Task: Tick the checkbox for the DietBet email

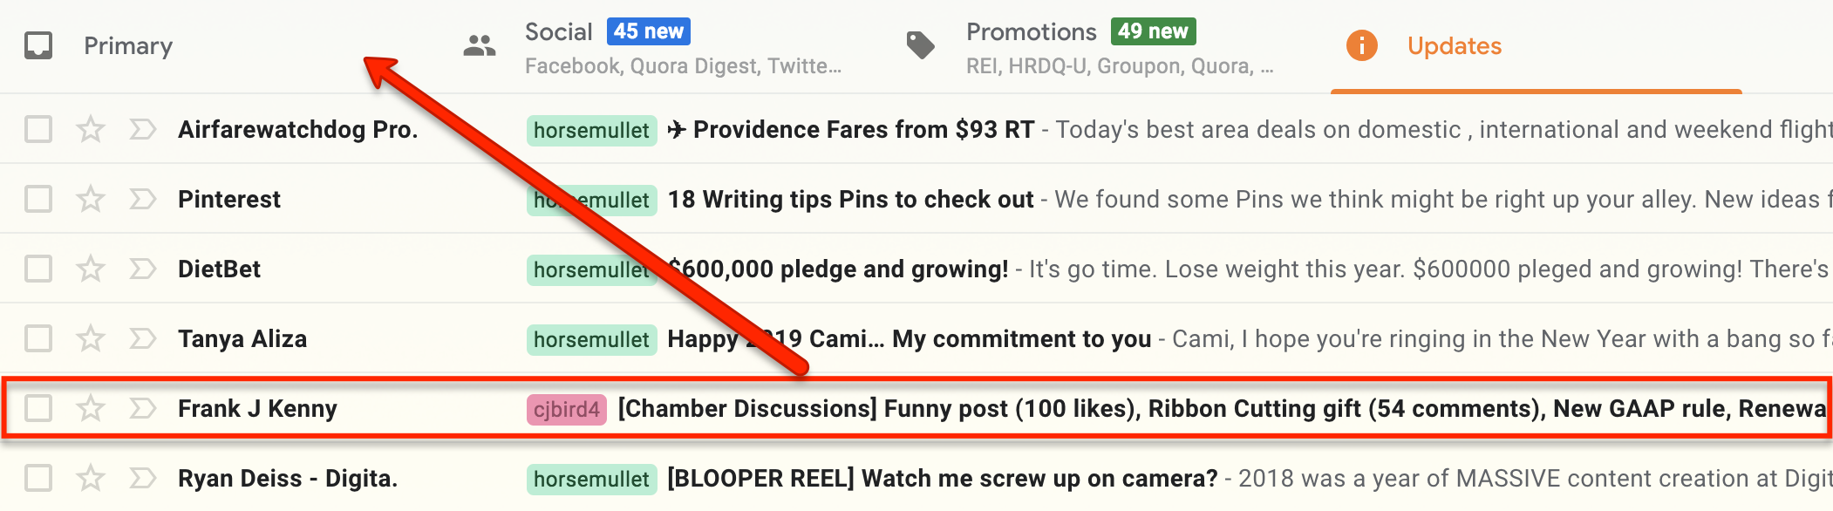Action: (x=38, y=269)
